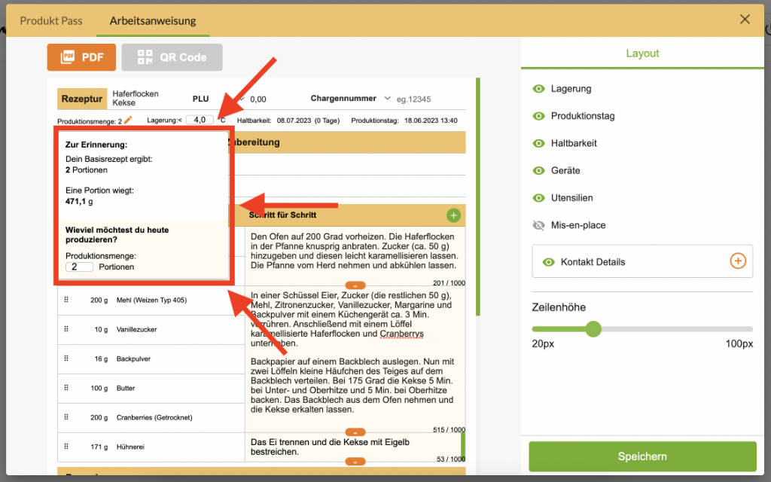Screen dimensions: 771x482
Task: Collapse the second step text block
Action: point(357,432)
